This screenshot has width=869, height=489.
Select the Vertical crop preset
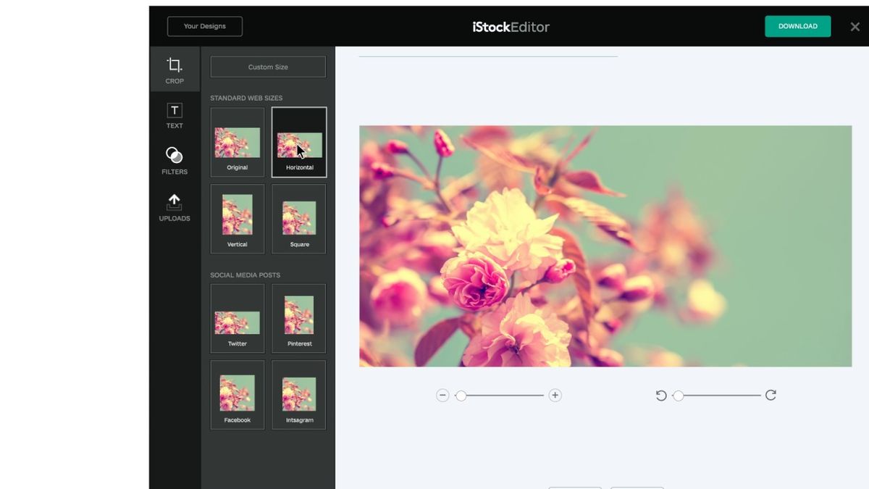(x=237, y=218)
